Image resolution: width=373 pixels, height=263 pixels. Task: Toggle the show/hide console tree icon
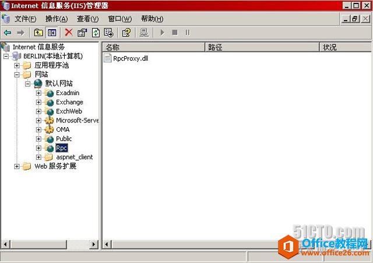pos(52,33)
